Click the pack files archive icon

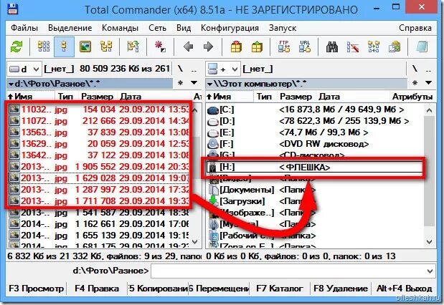[x=236, y=47]
